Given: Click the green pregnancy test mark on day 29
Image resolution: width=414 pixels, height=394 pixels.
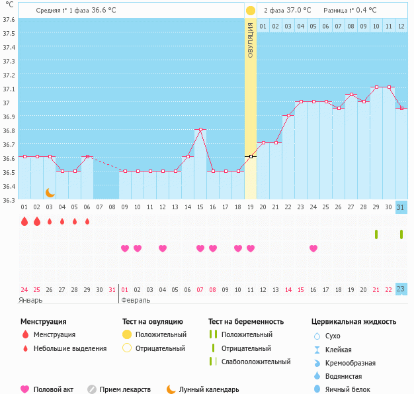Looking at the screenshot, I should pyautogui.click(x=376, y=234).
